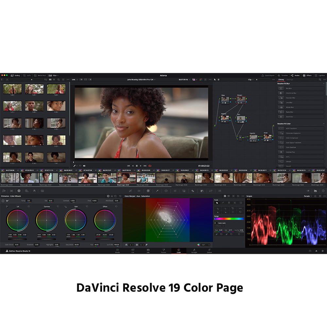
Task: Search the effects library
Action: pyautogui.click(x=320, y=79)
